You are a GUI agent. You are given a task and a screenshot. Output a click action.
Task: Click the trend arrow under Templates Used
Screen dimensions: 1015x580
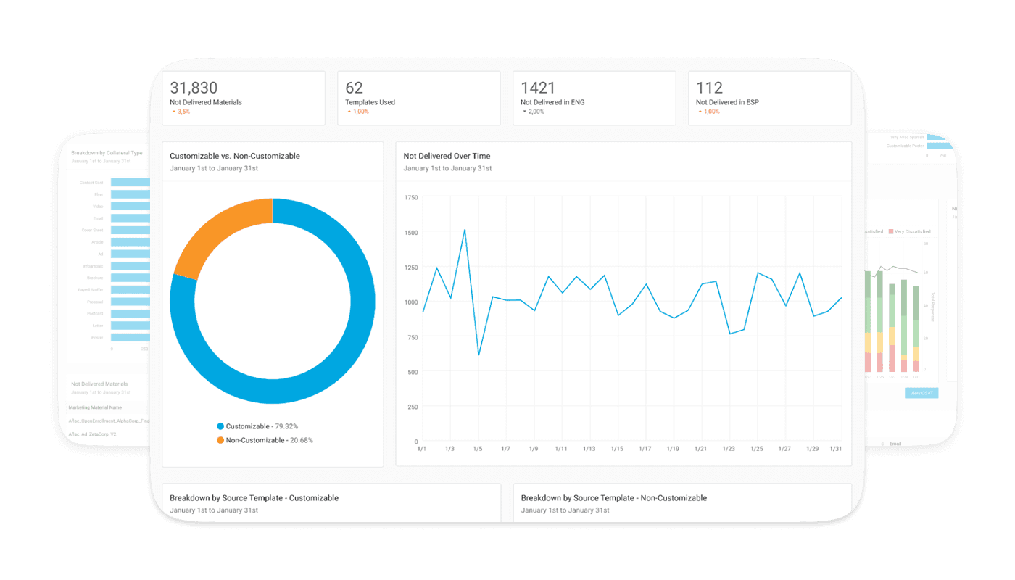349,112
